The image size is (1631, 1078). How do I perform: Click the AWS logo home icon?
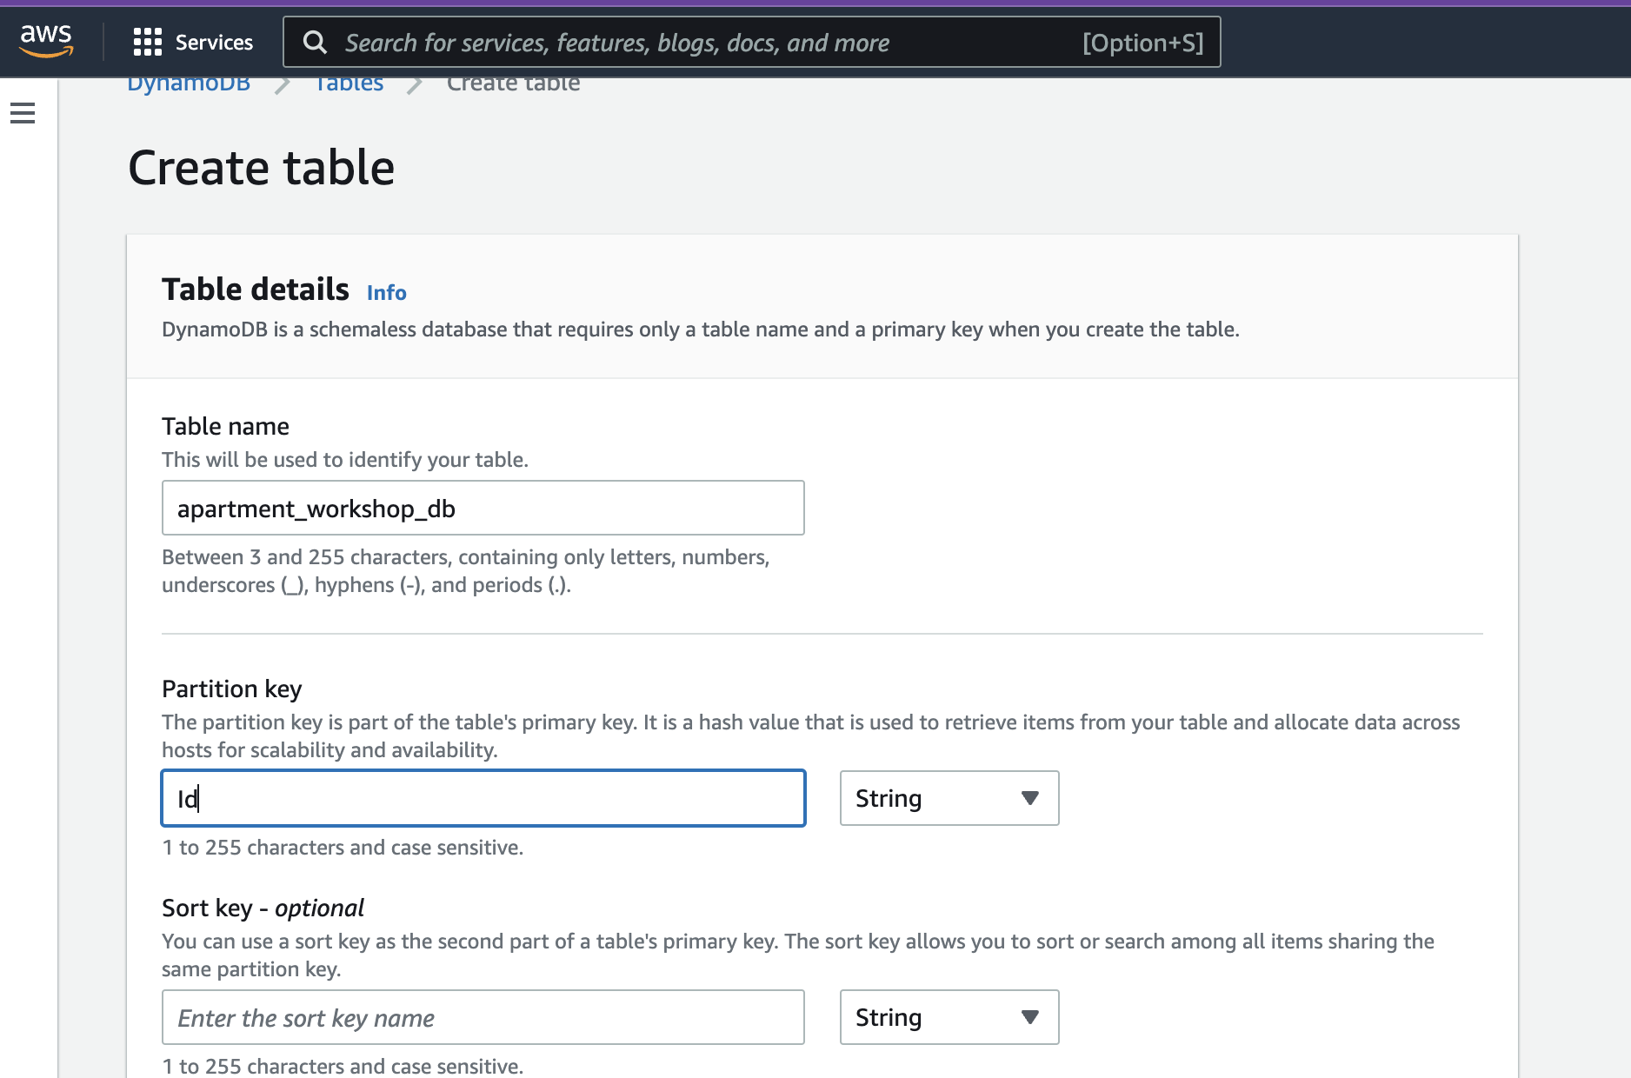click(46, 41)
